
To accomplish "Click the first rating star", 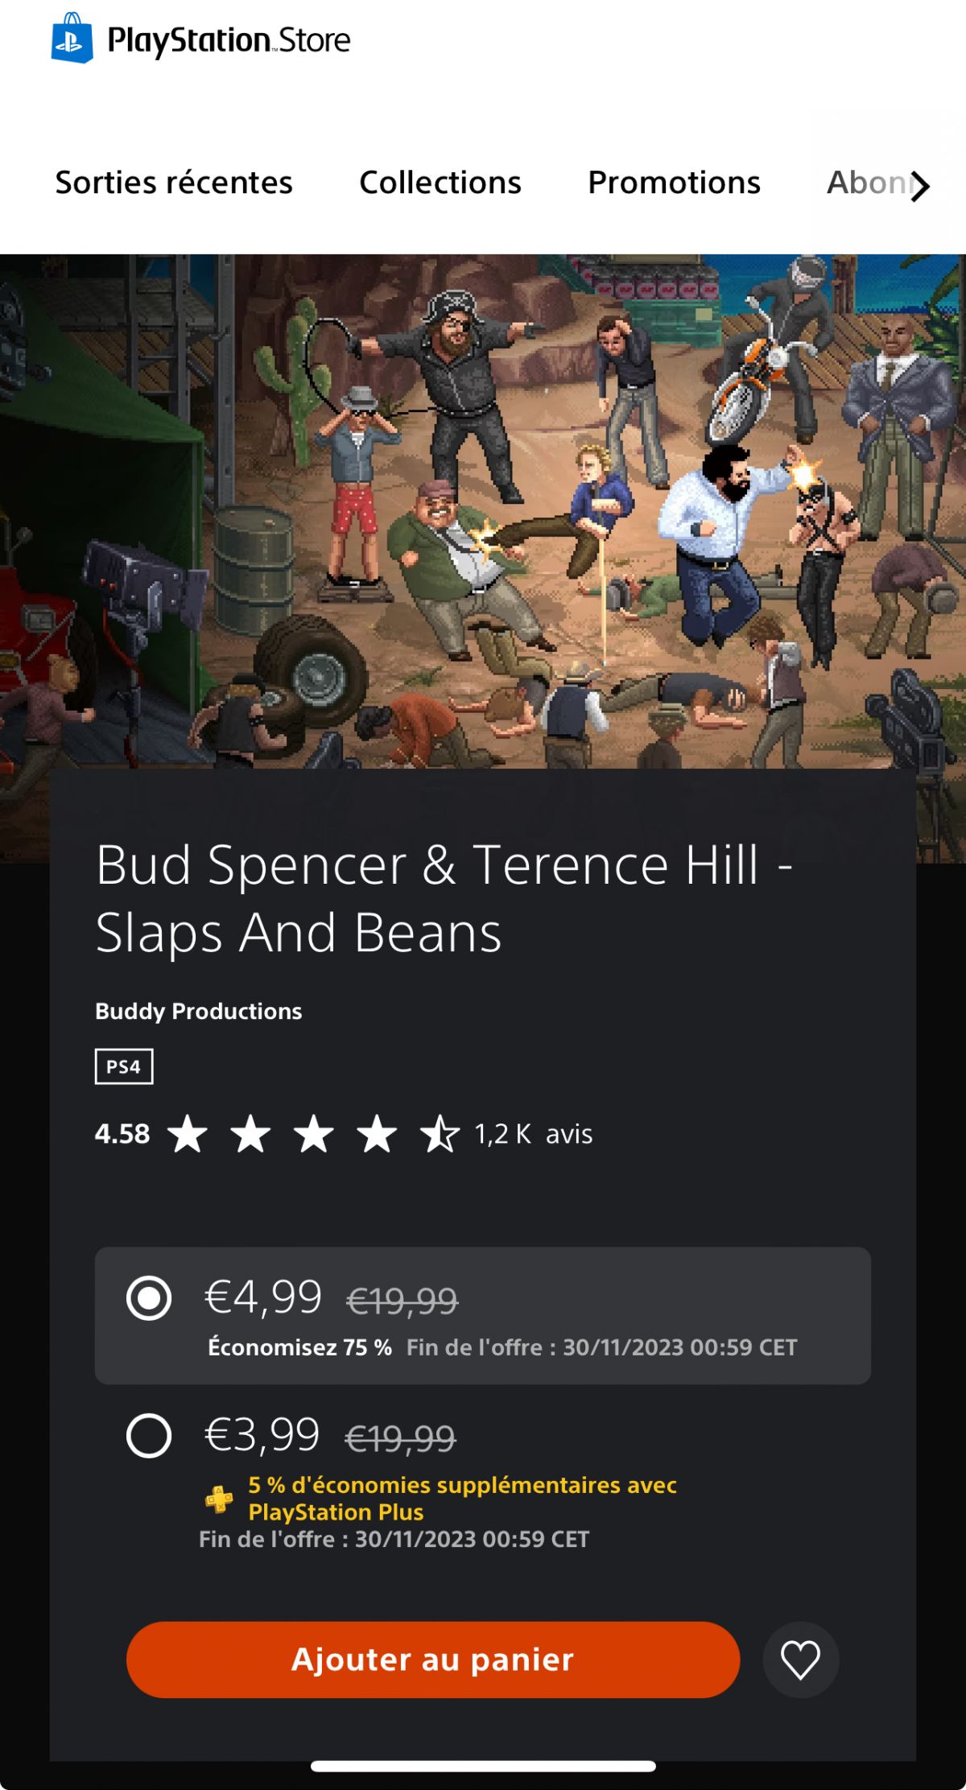I will tap(188, 1133).
